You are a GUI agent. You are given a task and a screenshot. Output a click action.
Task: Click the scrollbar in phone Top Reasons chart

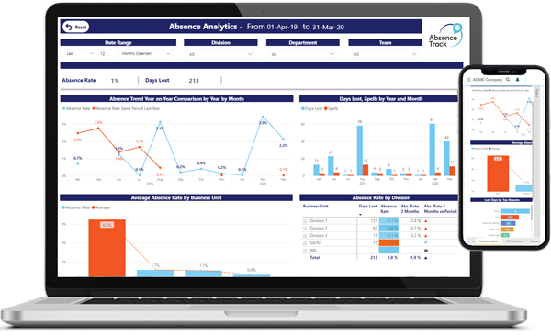[531, 213]
